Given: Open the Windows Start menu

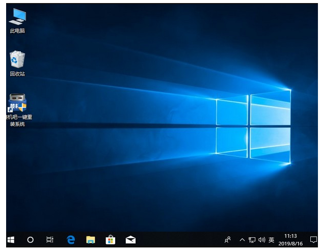Looking at the screenshot, I should 11,239.
